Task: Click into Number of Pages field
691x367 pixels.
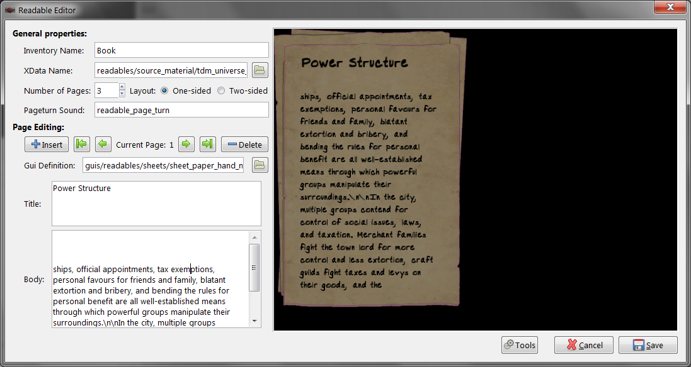Action: coord(106,90)
